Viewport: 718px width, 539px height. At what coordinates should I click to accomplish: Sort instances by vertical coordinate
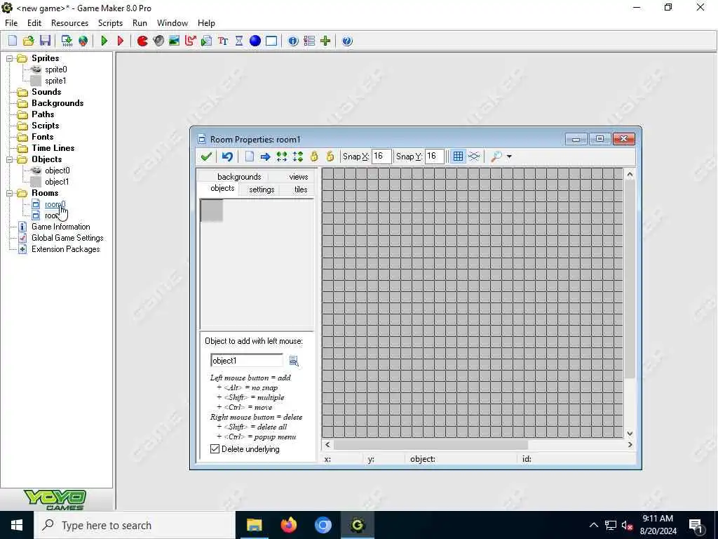coord(297,157)
